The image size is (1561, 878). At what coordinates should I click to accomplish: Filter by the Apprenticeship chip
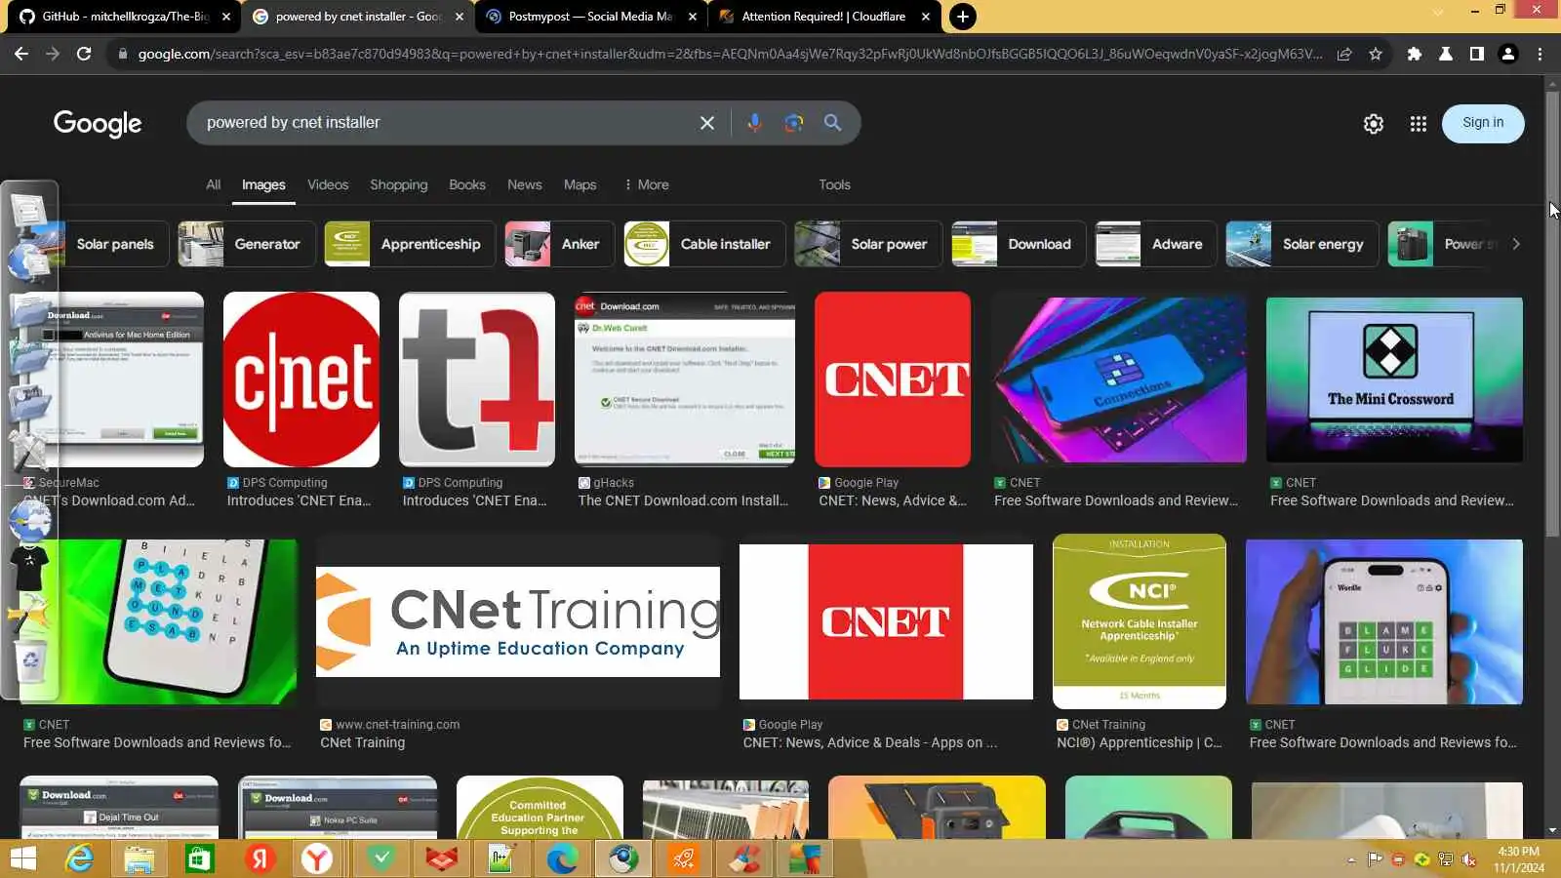coord(410,244)
